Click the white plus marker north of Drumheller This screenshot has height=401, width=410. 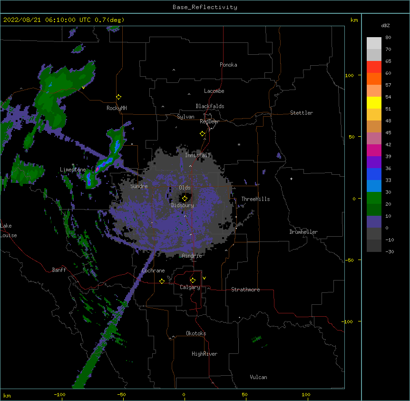pyautogui.click(x=291, y=179)
